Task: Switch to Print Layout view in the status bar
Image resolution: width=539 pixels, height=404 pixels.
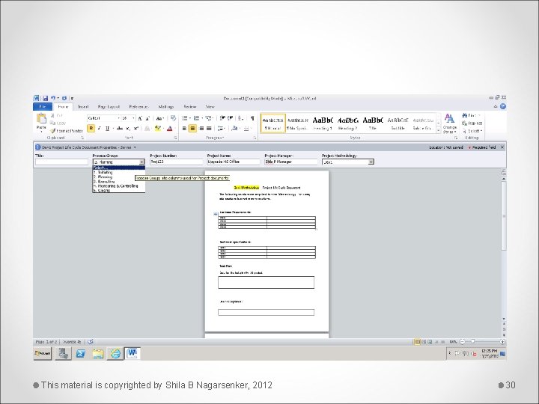Action: (x=417, y=342)
